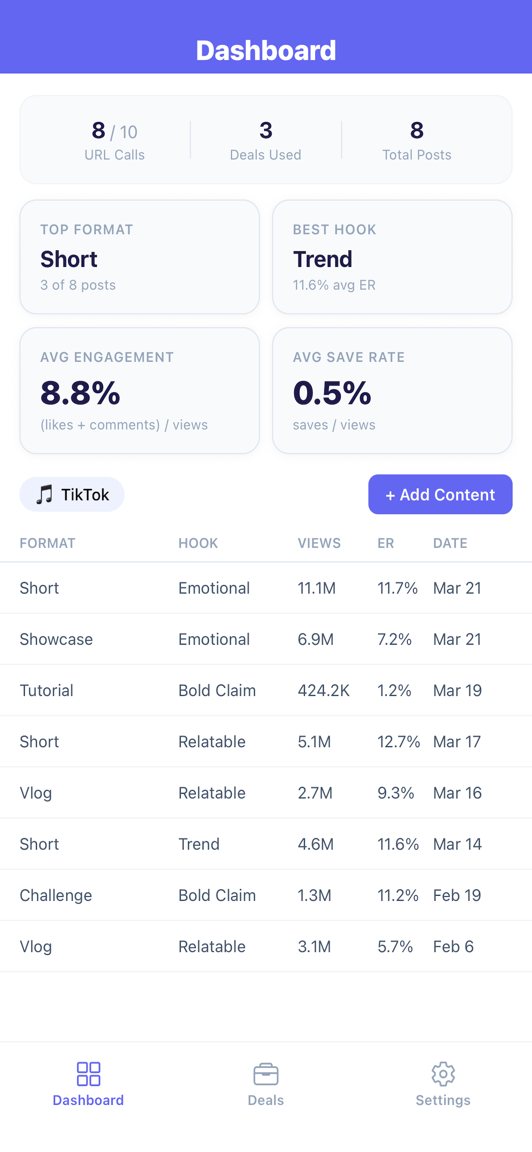This screenshot has height=1152, width=532.
Task: Select the Challenge post from Feb 19
Action: [266, 895]
